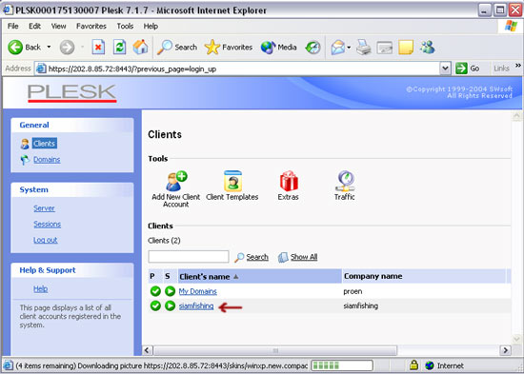524x374 pixels.
Task: Open the Edit menu
Action: 34,26
